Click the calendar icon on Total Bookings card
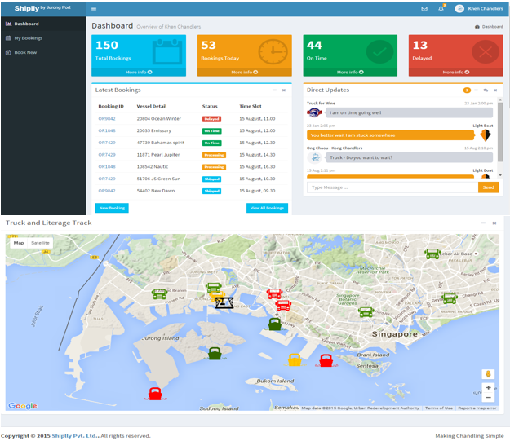 pyautogui.click(x=167, y=51)
